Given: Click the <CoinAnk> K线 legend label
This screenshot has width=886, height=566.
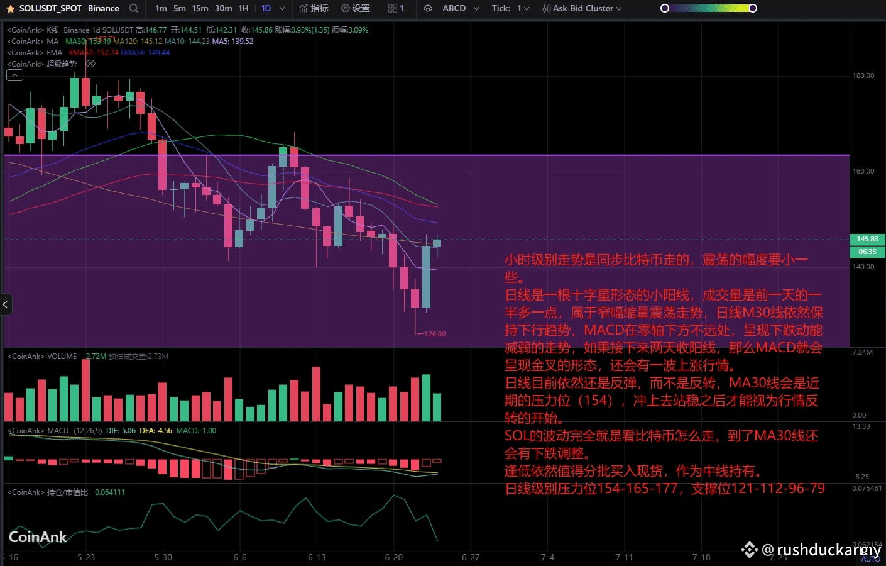Looking at the screenshot, I should [33, 30].
